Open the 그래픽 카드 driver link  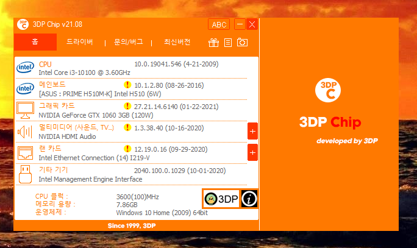click(x=57, y=106)
